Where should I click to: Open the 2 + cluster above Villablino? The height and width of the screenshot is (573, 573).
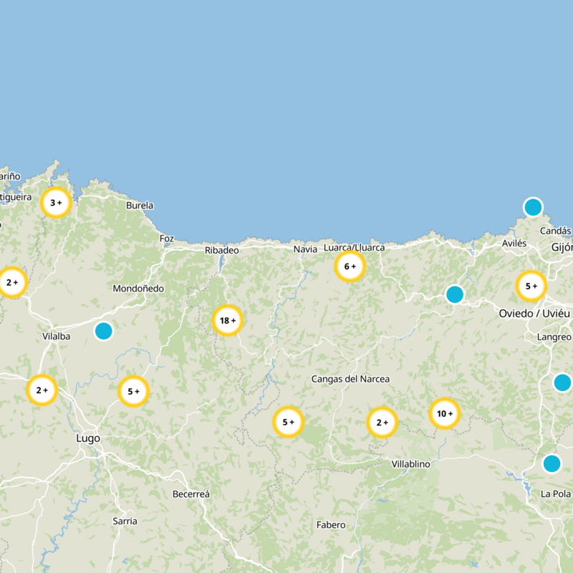point(382,423)
